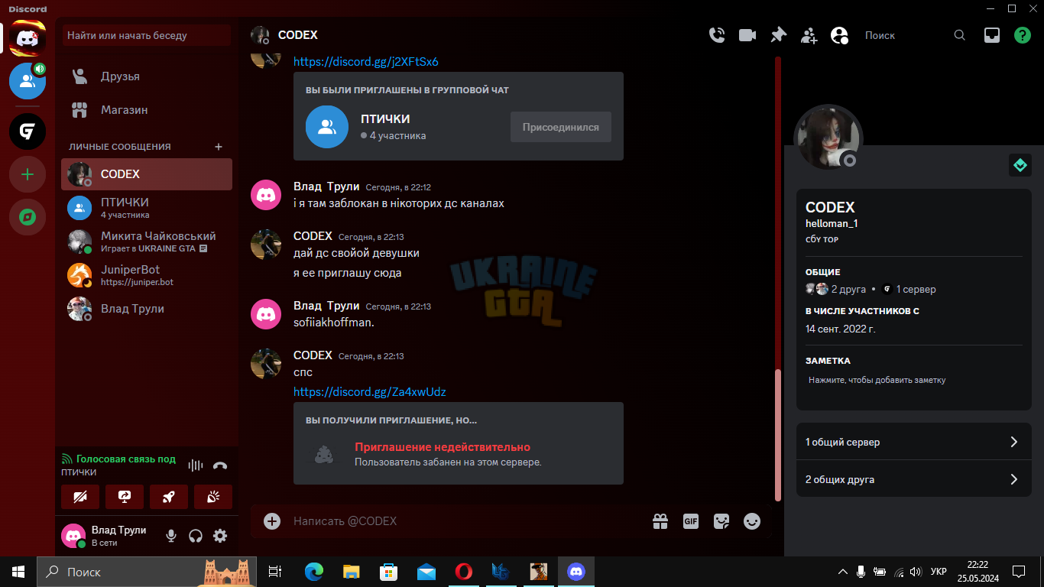Viewport: 1044px width, 587px height.
Task: Open the Explore servers compass icon
Action: [28, 218]
